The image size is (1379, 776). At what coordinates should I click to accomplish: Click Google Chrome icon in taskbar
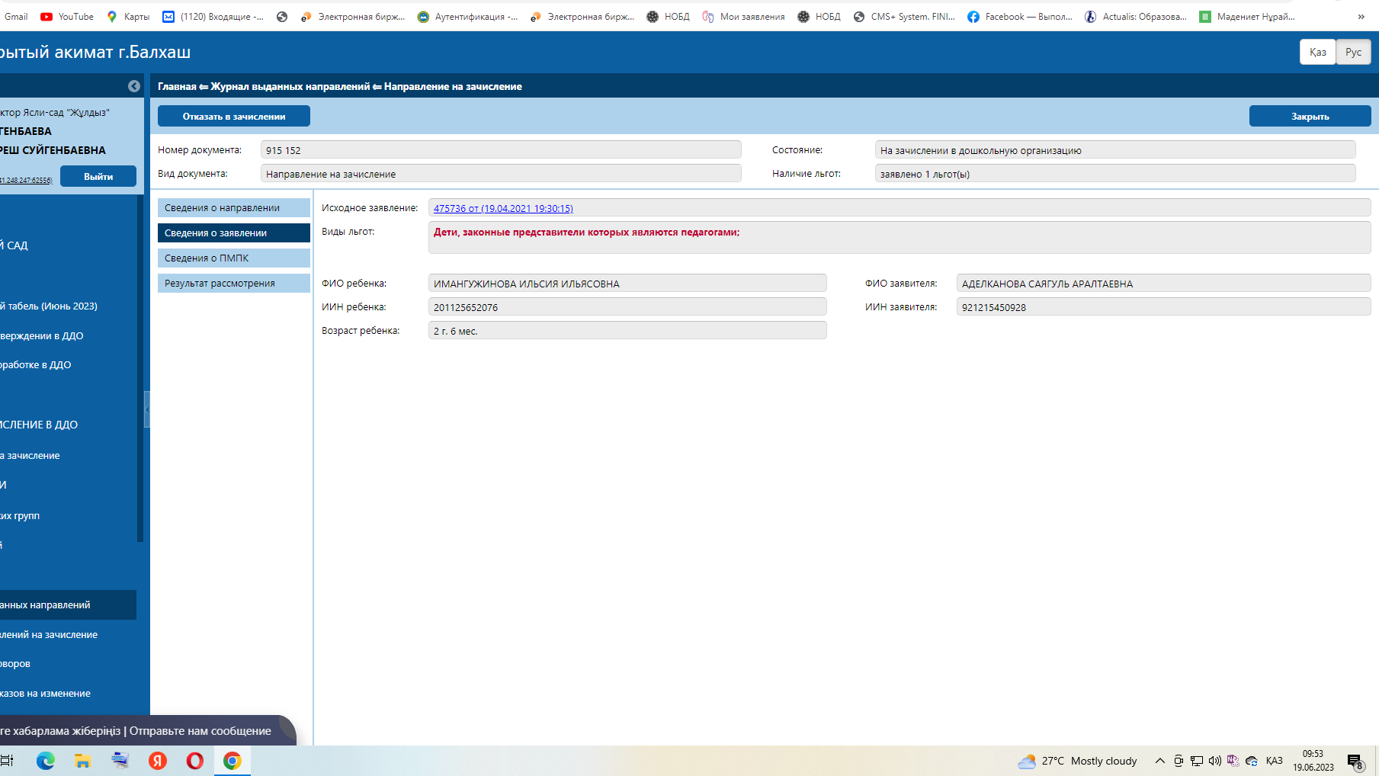[x=233, y=760]
